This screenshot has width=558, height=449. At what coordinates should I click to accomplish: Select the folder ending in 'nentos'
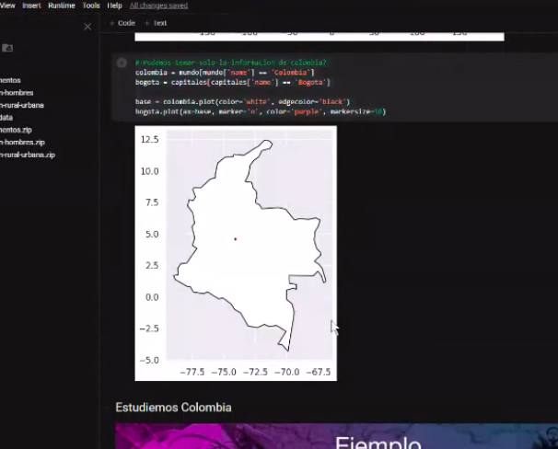click(10, 80)
